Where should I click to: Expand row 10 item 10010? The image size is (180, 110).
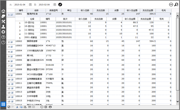pos(12,79)
